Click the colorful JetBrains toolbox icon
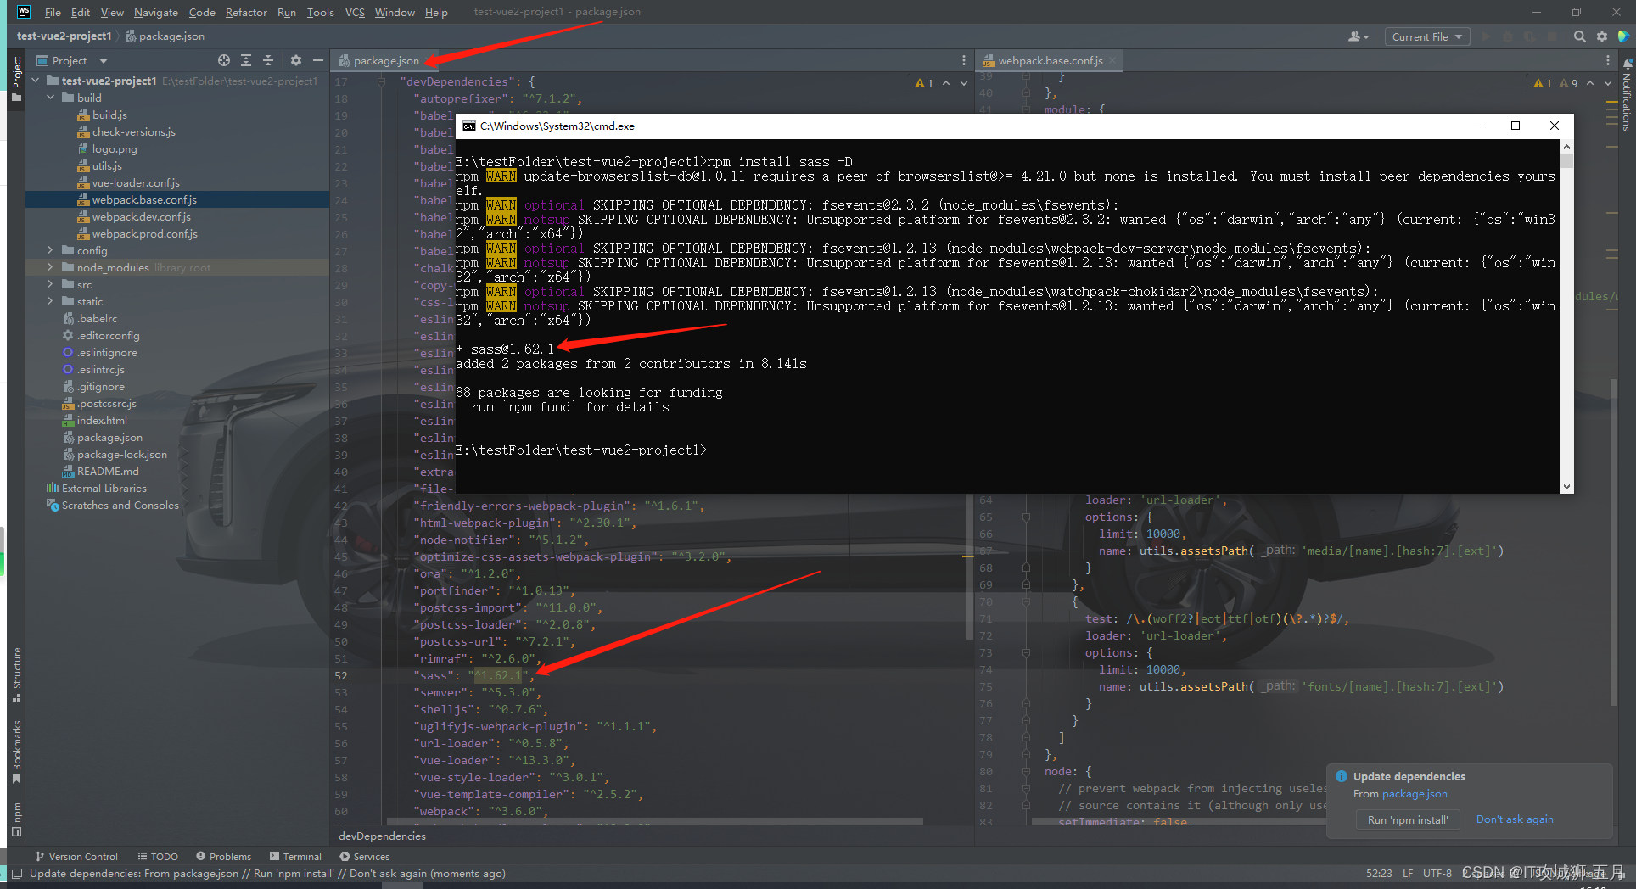The width and height of the screenshot is (1636, 889). point(1623,36)
